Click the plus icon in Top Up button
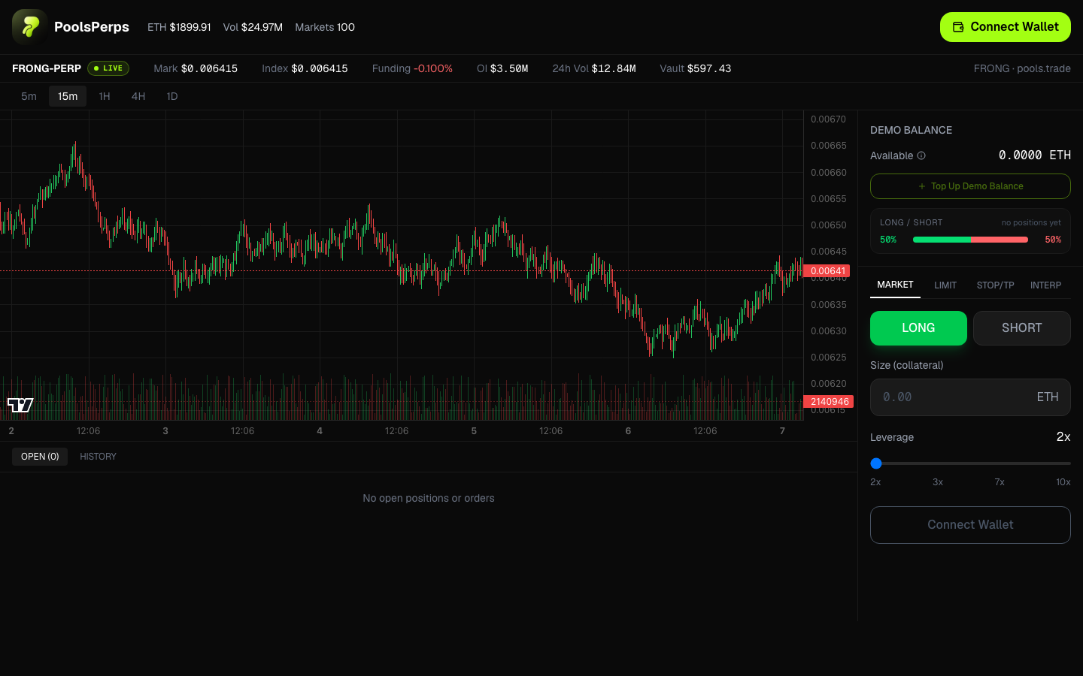Screen dimensions: 1083x676 click(922, 186)
